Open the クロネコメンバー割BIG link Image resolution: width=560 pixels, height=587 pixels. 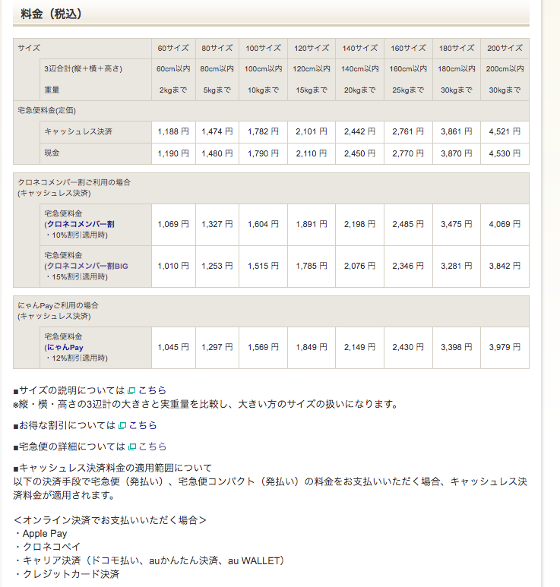87,267
